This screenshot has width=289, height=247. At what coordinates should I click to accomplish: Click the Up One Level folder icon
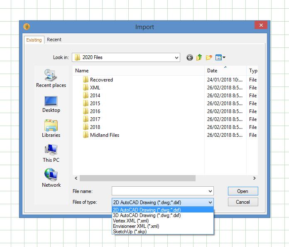tap(199, 58)
